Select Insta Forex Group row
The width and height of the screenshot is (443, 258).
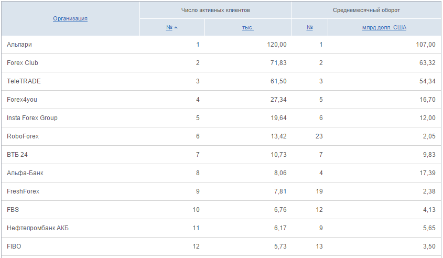point(221,118)
